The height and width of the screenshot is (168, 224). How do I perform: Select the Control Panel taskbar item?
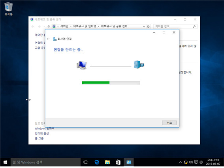click(x=129, y=162)
